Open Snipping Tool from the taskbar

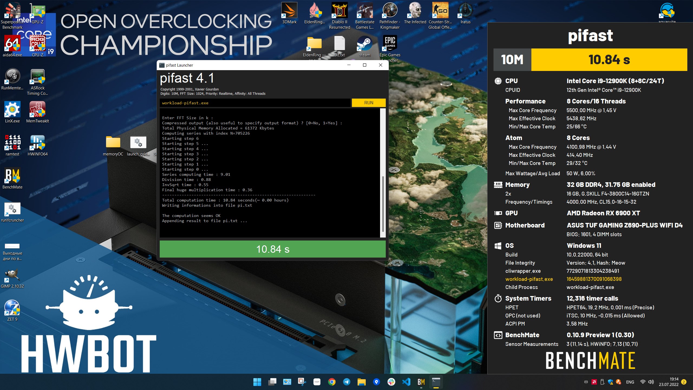point(302,382)
